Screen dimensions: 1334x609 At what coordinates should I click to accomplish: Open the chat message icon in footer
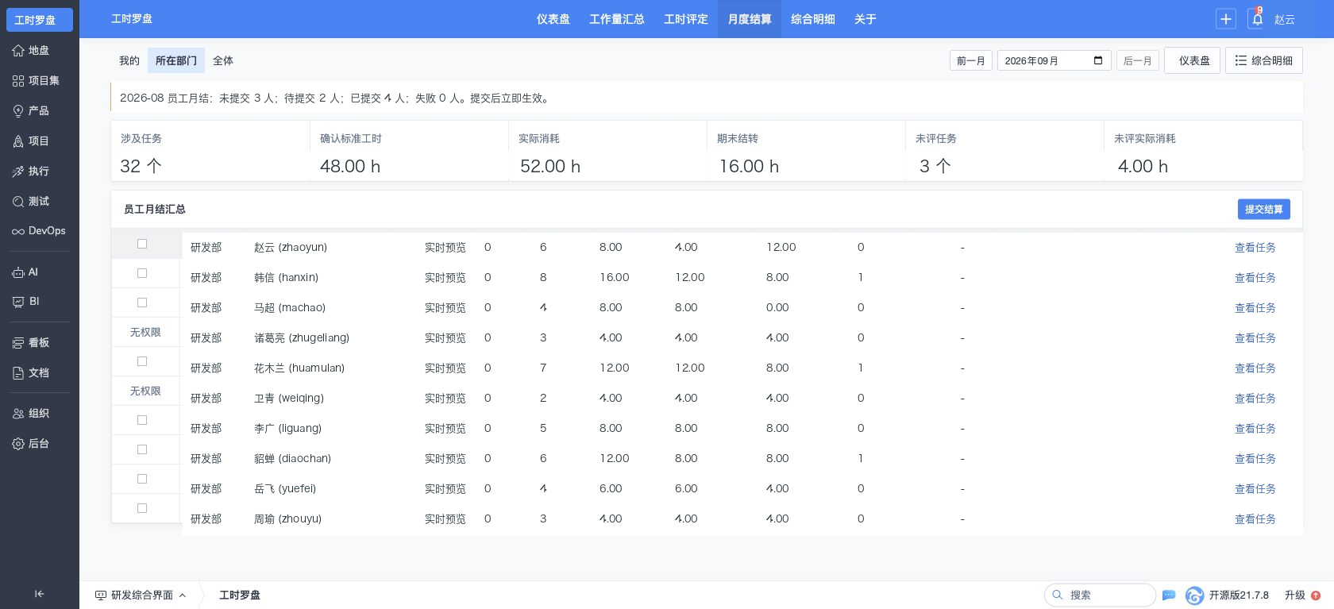[x=1169, y=595]
